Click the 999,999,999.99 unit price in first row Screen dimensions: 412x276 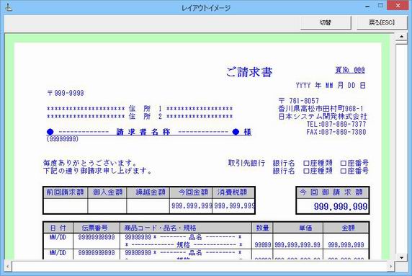[x=297, y=245]
